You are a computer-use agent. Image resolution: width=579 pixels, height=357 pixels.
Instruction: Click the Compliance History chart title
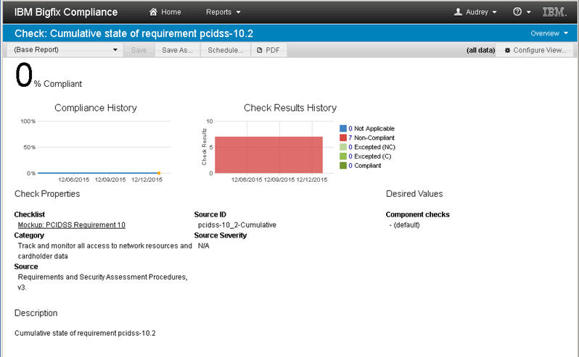pos(96,108)
